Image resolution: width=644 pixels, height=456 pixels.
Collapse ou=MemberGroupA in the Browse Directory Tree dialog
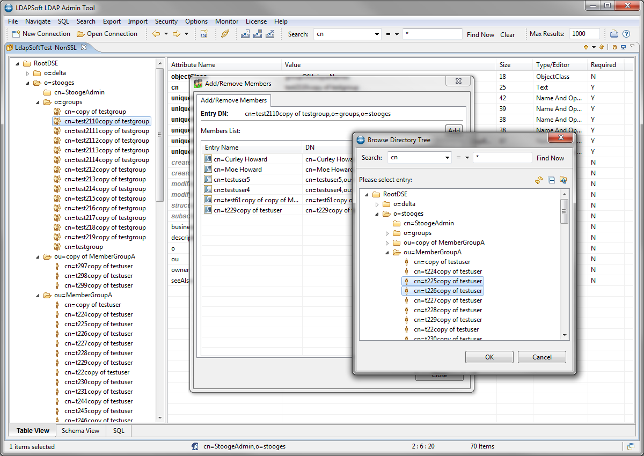tap(387, 253)
